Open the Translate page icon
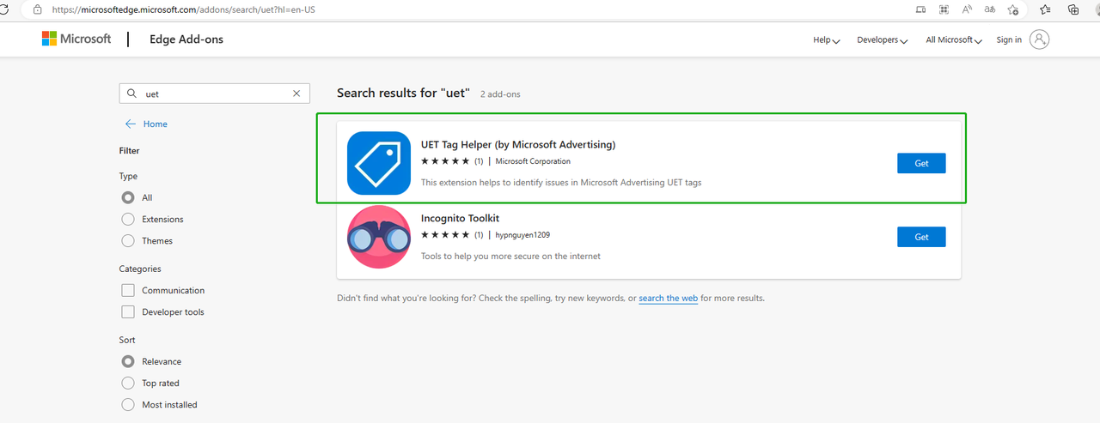Image resolution: width=1100 pixels, height=423 pixels. click(x=990, y=9)
